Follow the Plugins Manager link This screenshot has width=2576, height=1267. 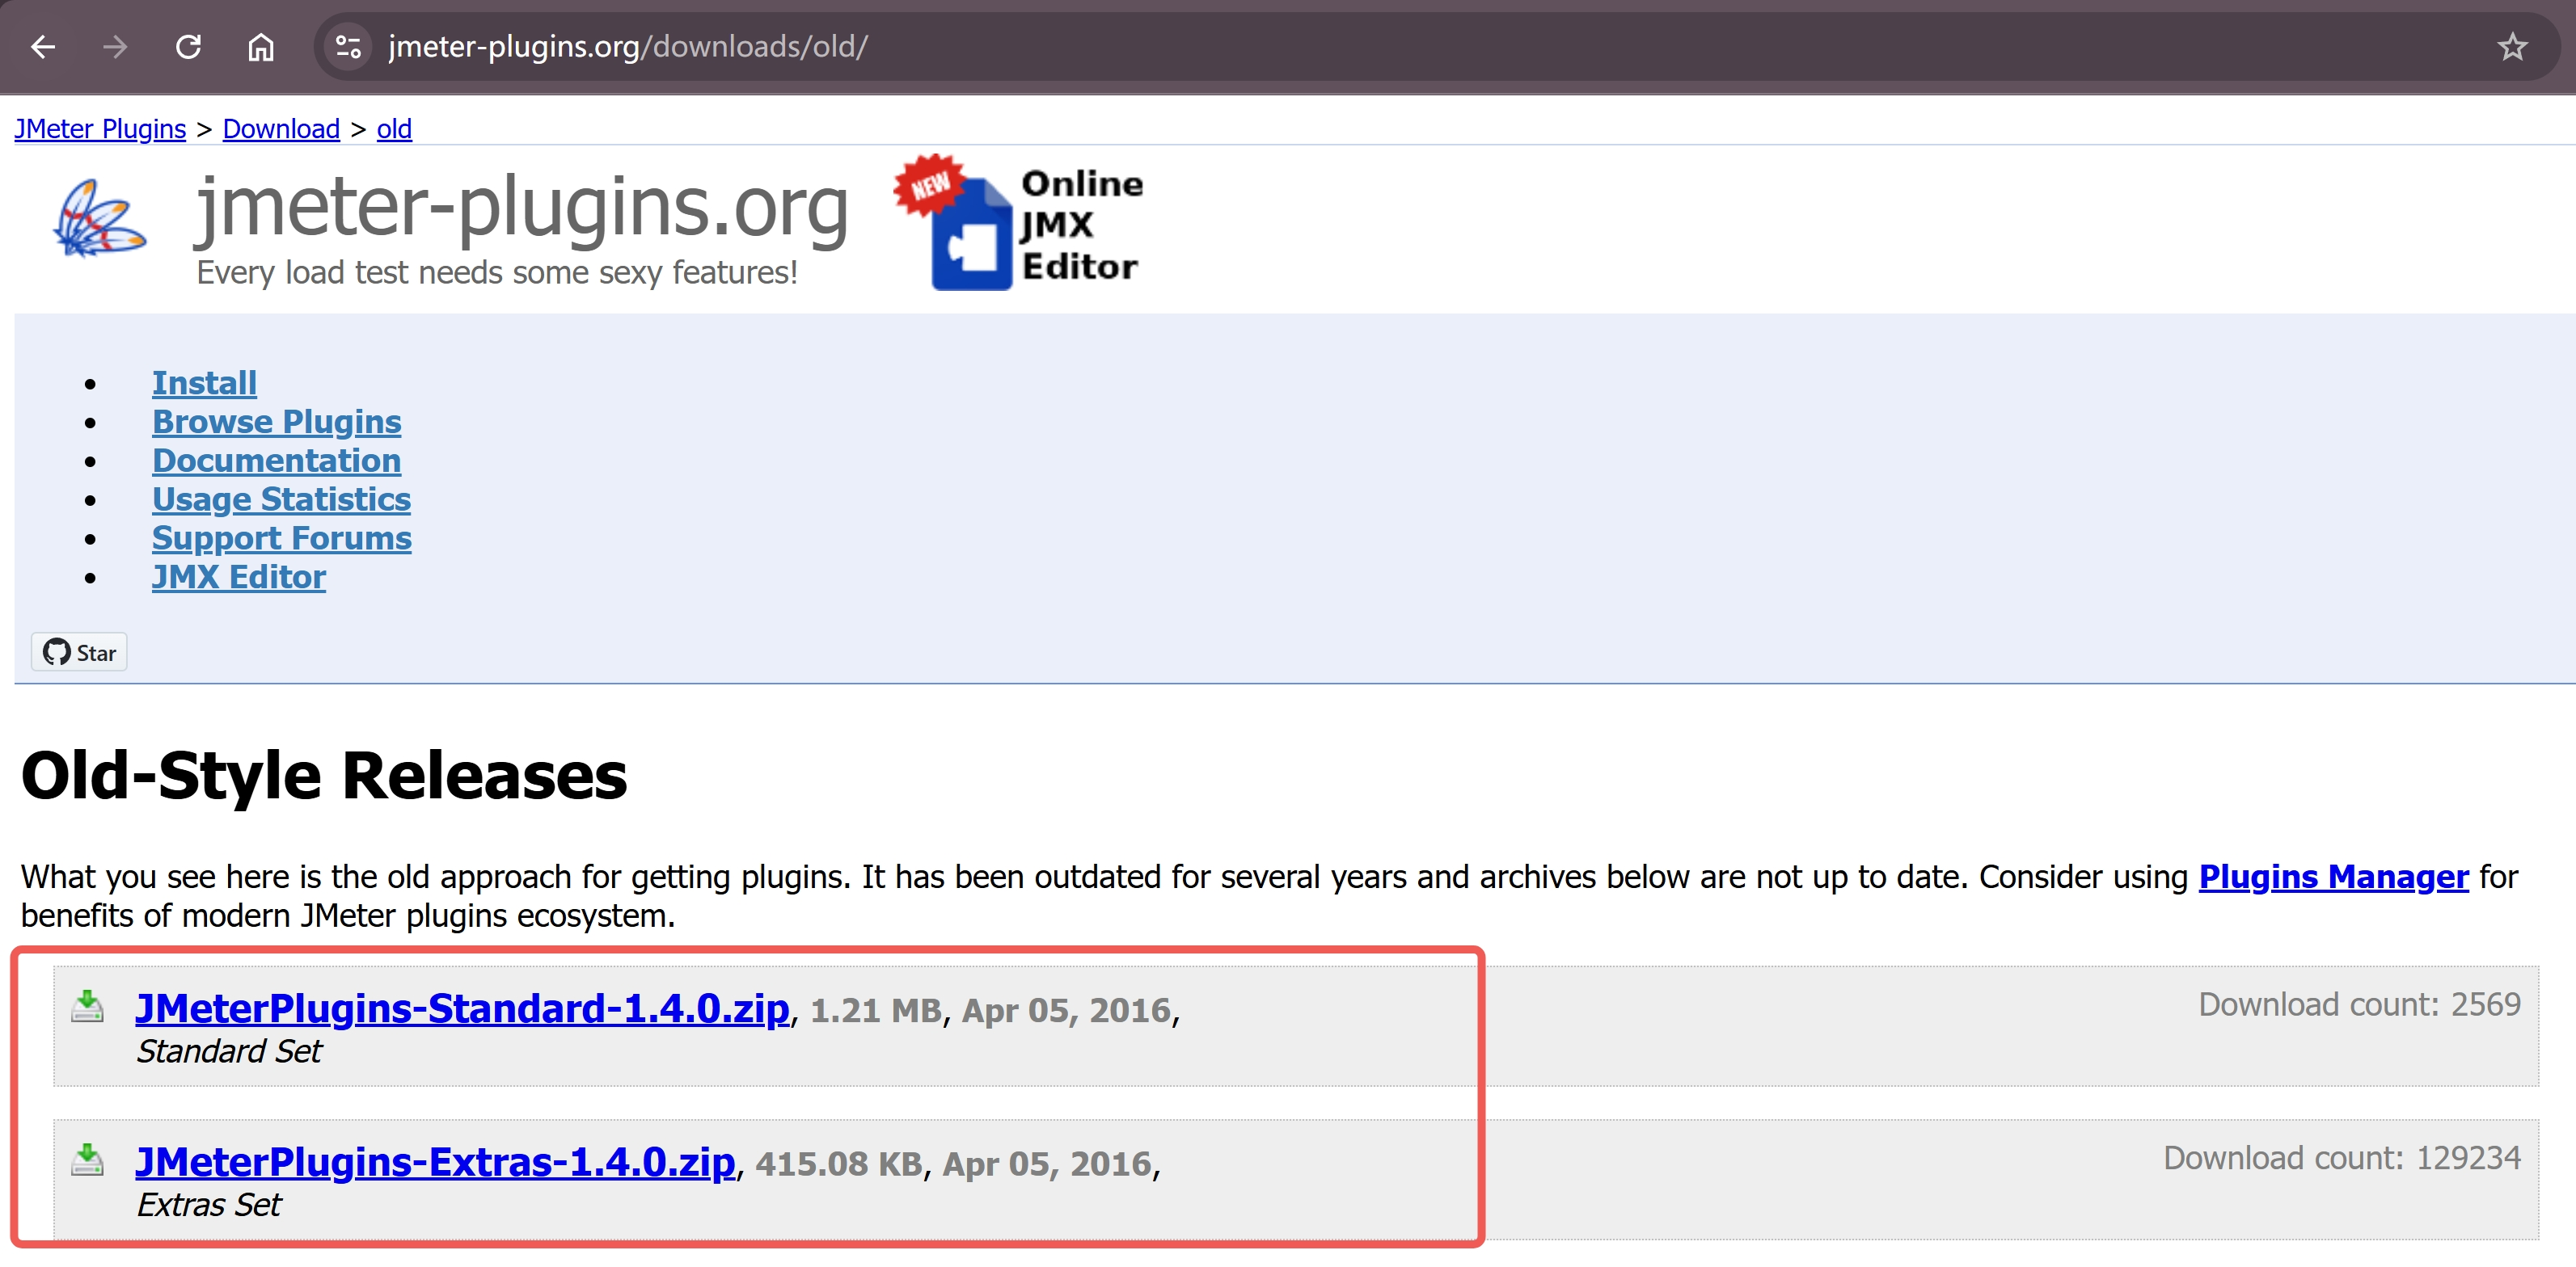click(2333, 878)
